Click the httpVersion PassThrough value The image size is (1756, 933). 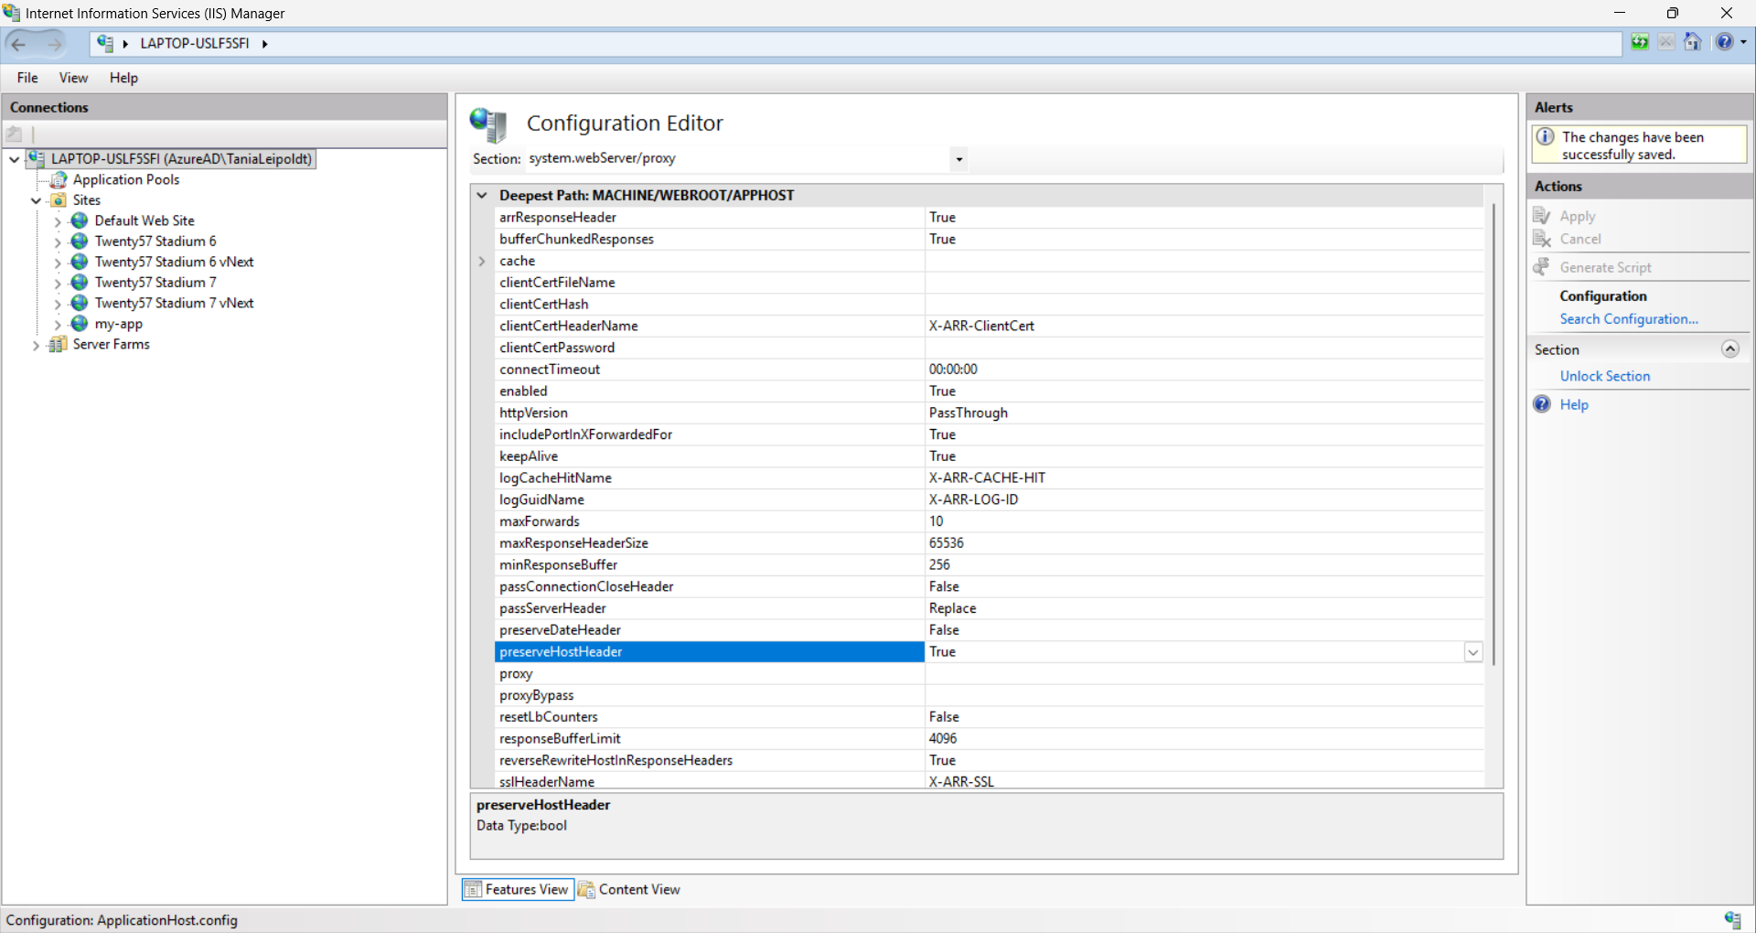969,413
